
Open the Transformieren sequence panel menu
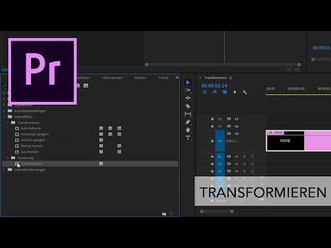click(230, 78)
